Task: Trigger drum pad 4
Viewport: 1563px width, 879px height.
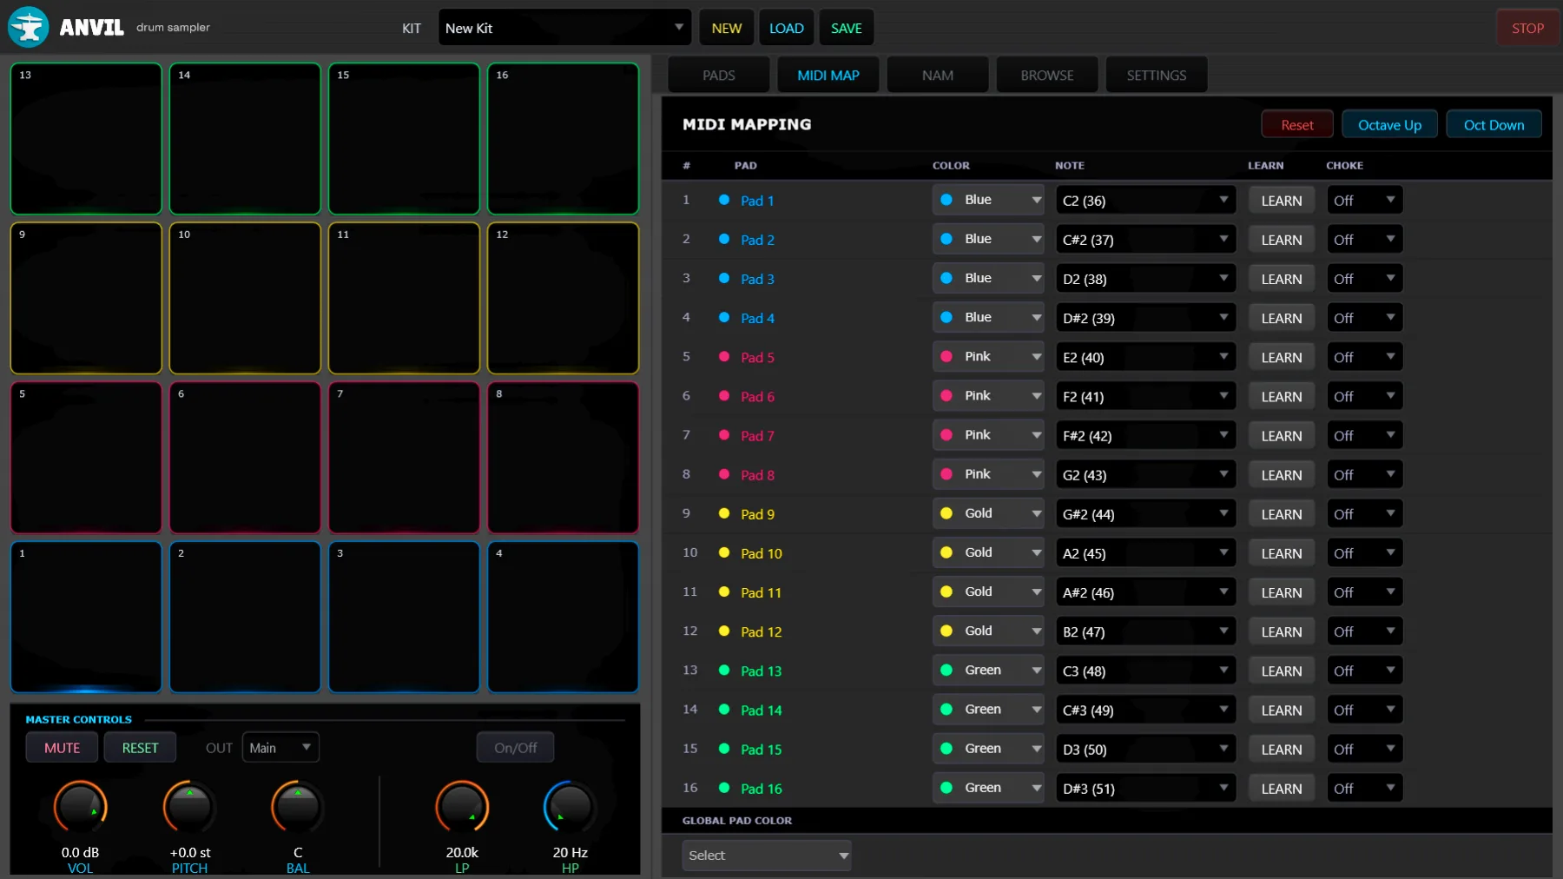Action: coord(563,617)
